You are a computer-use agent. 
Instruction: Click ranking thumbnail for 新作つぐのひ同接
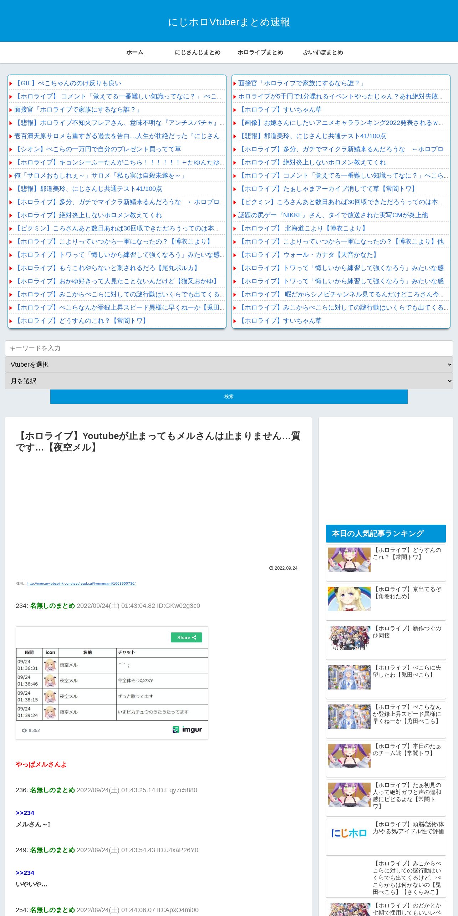tap(349, 638)
